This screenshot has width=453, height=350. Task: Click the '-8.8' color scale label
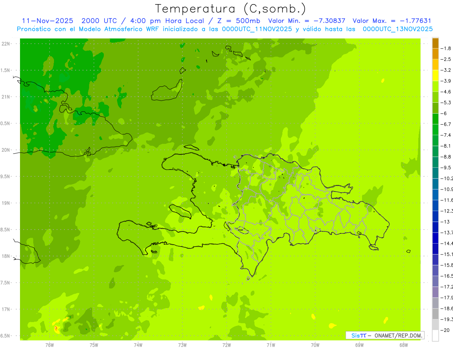(446, 157)
